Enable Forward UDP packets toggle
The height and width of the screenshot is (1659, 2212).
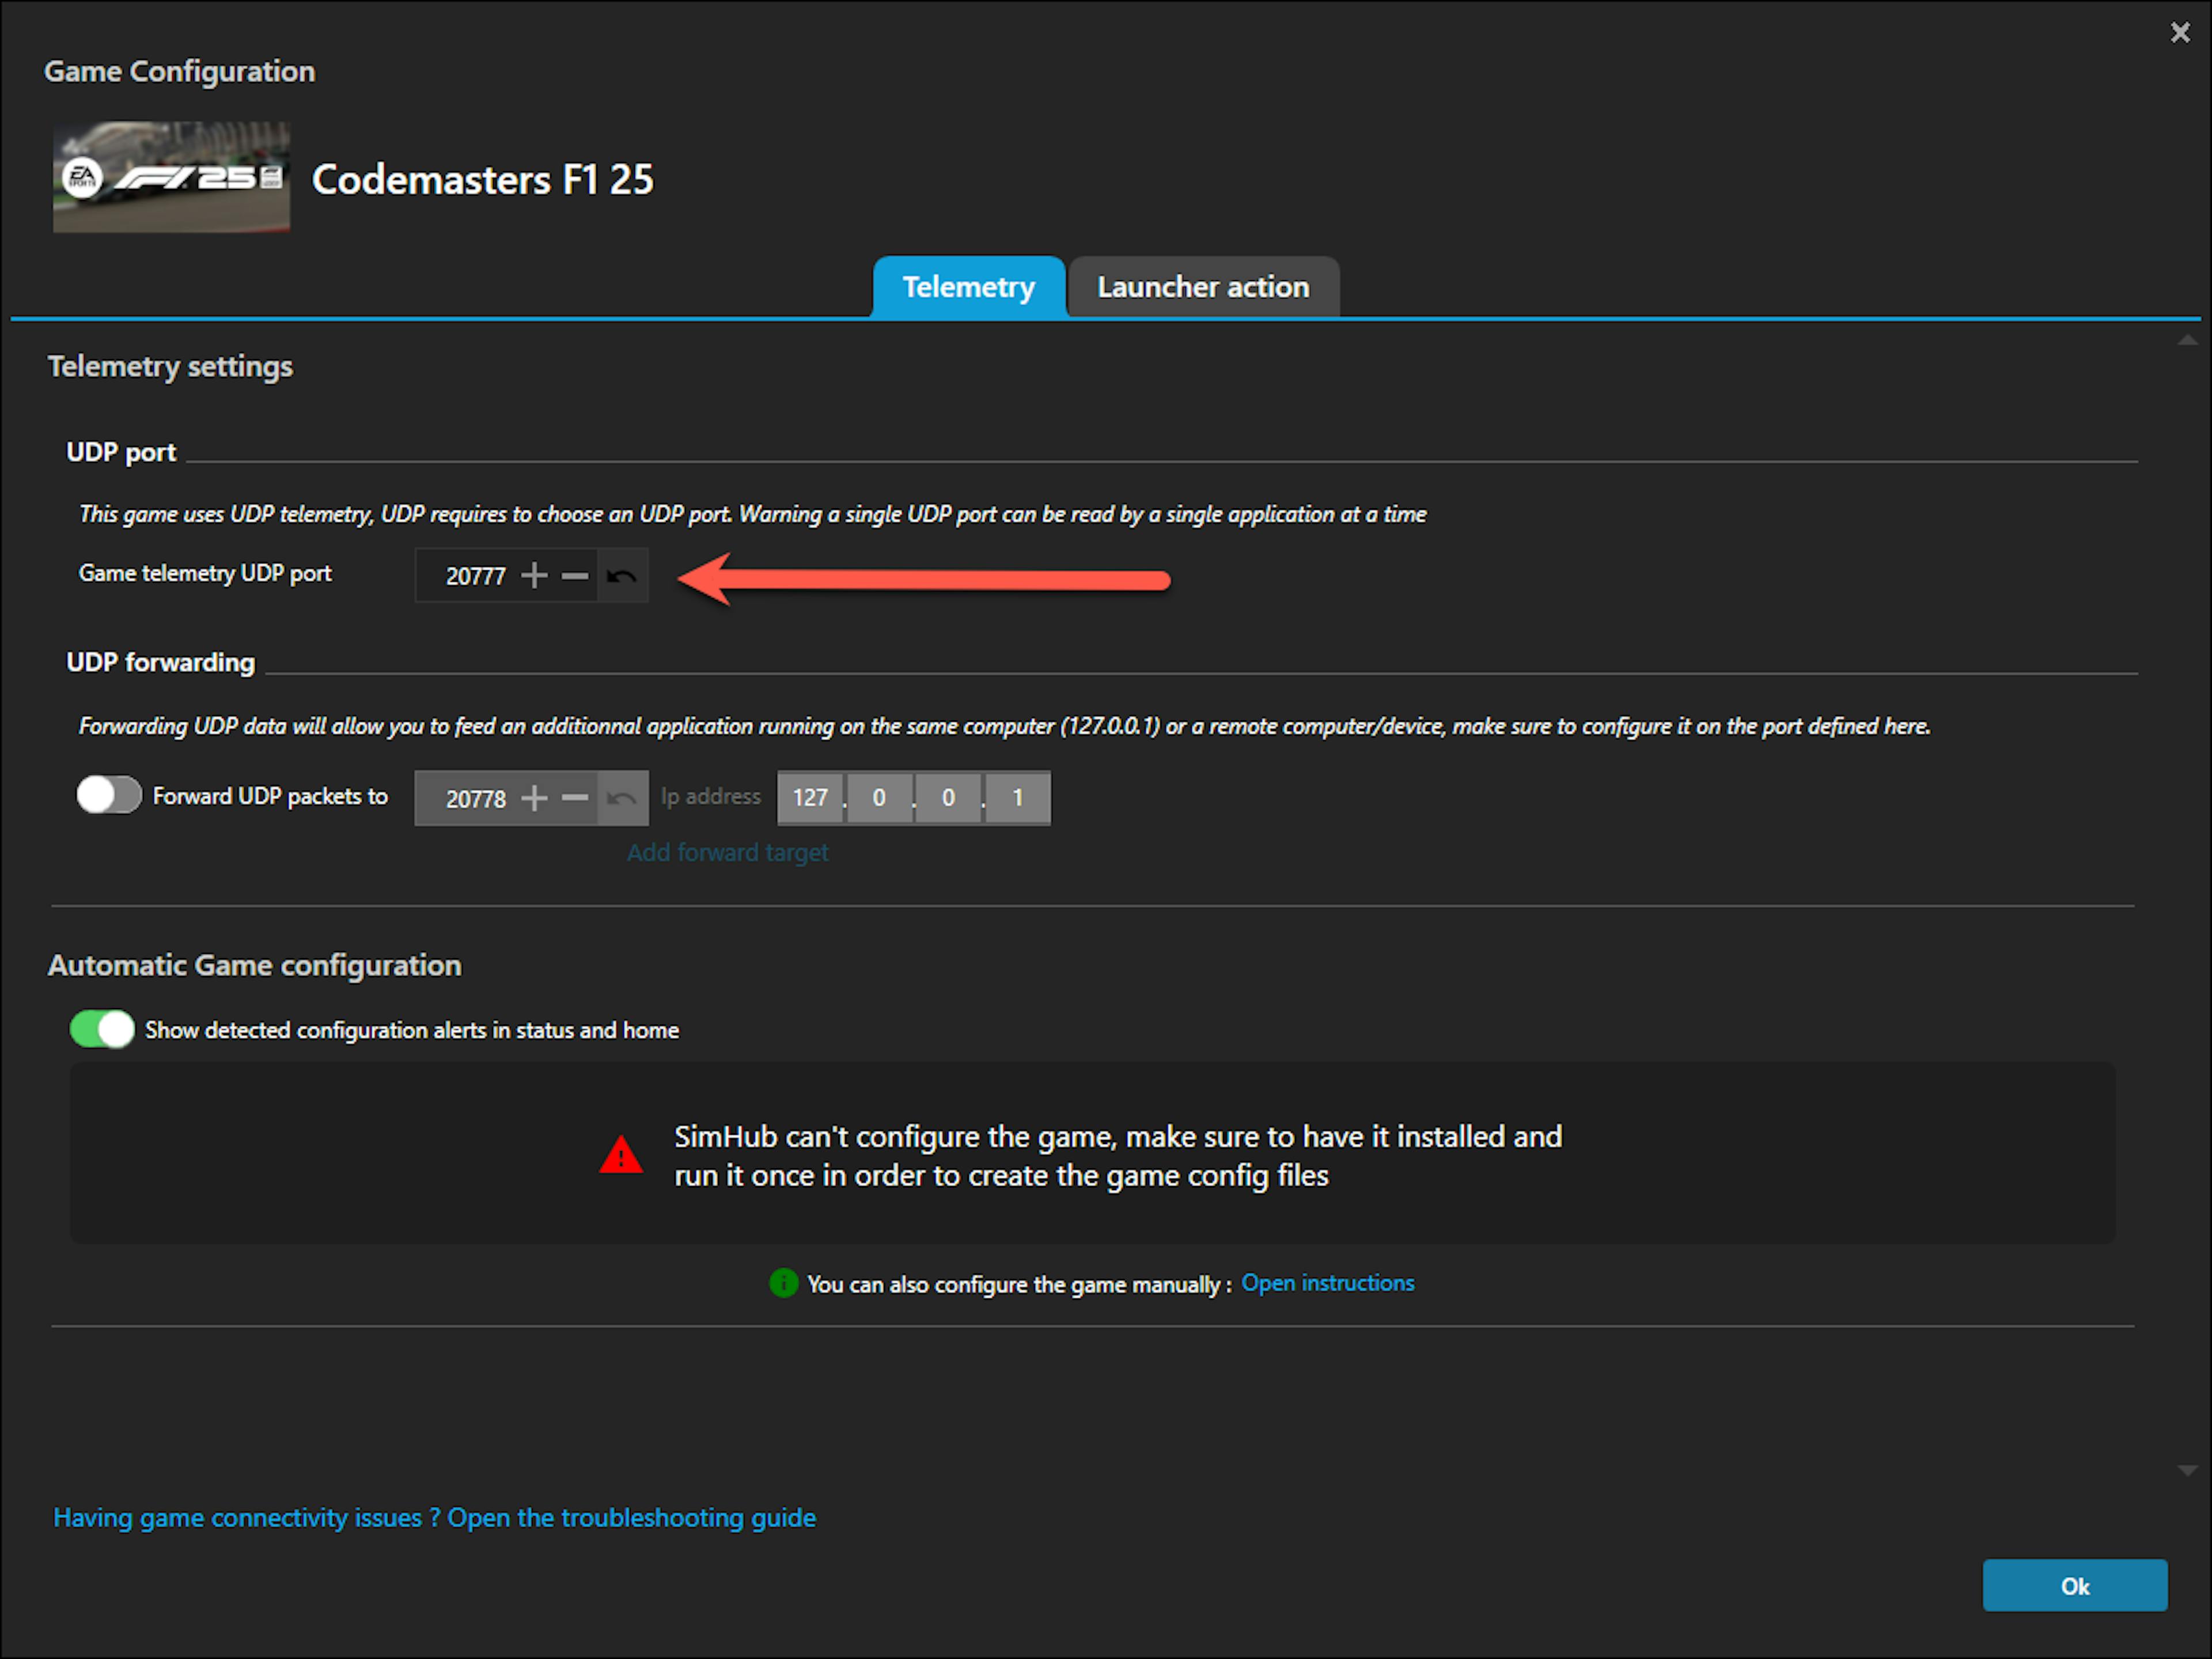pos(109,796)
